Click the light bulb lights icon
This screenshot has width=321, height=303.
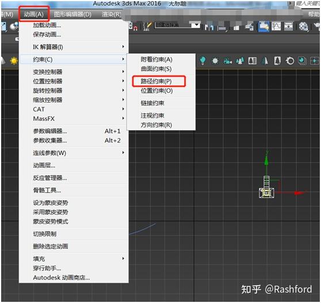point(202,60)
